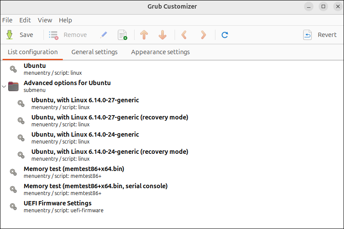Click the green Save arrow icon
This screenshot has height=229, width=344.
point(9,35)
